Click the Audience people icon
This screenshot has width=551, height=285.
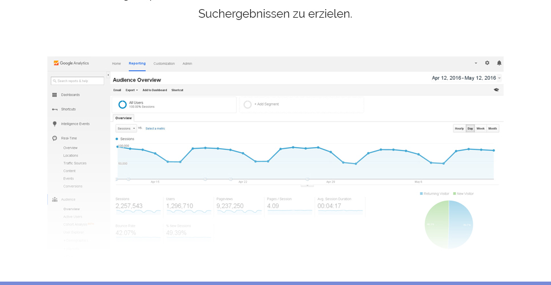54,199
